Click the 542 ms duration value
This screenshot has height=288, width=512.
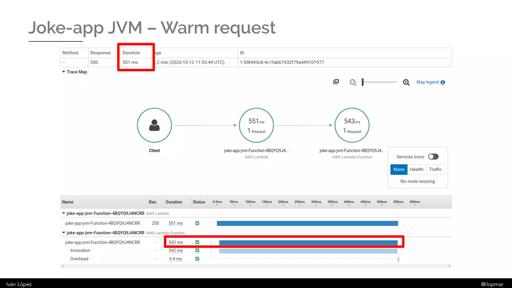[x=175, y=250]
